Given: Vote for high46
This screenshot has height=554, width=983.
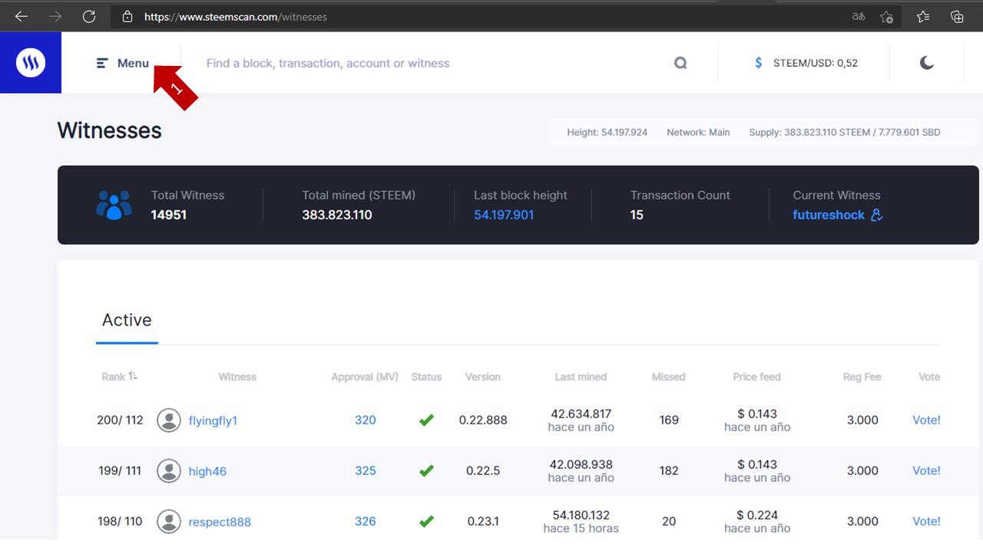Looking at the screenshot, I should click(926, 470).
